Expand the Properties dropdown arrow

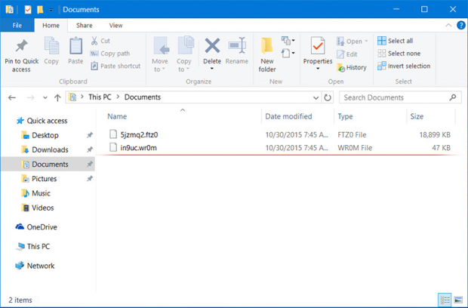tap(318, 69)
